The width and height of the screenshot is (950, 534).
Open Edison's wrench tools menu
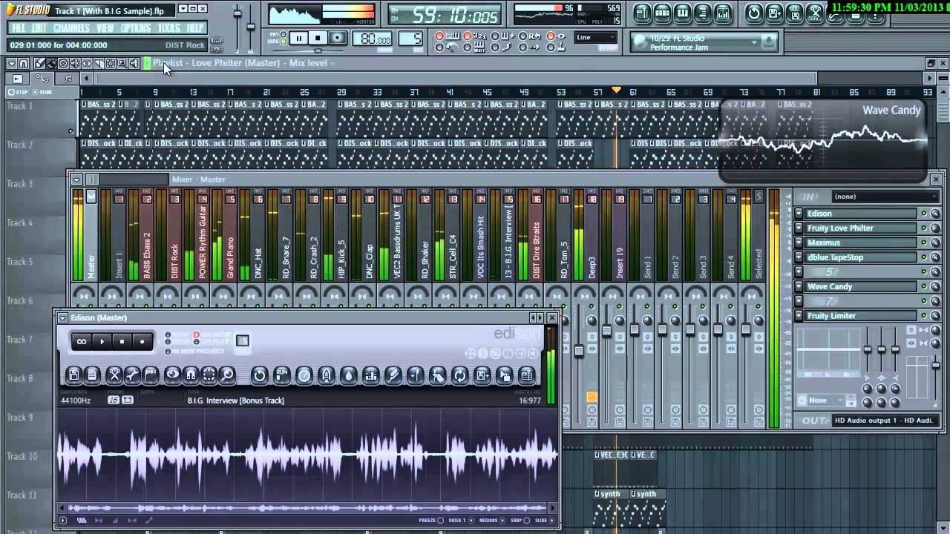132,375
